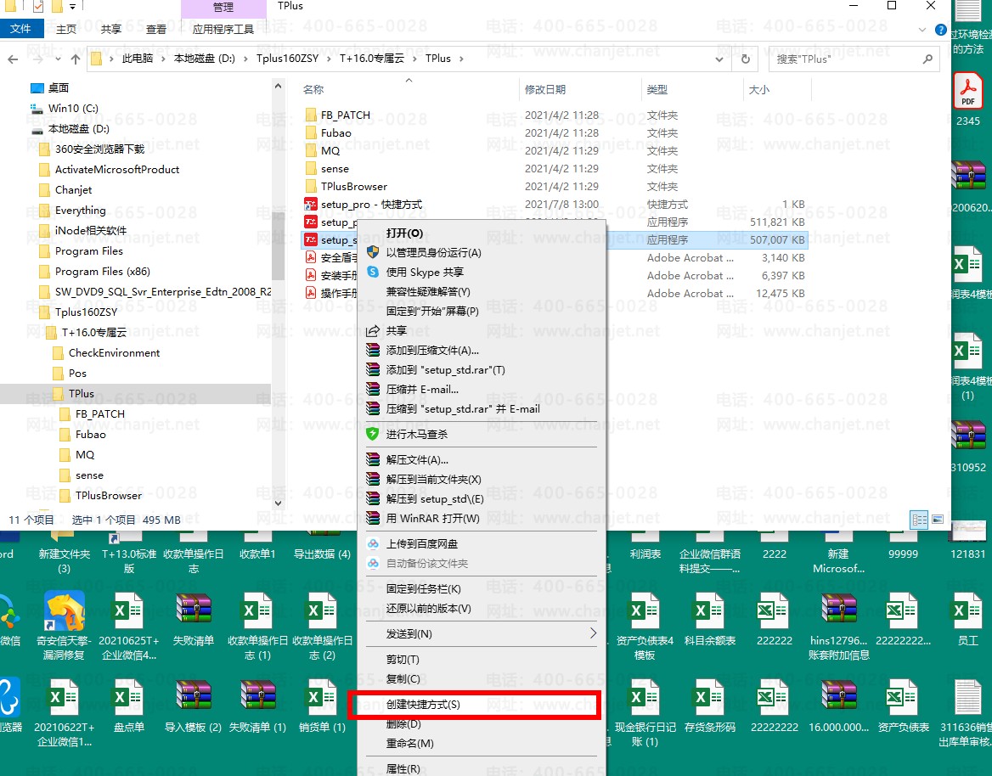Select 复制(C) from the context menu
The width and height of the screenshot is (992, 776).
pos(403,679)
